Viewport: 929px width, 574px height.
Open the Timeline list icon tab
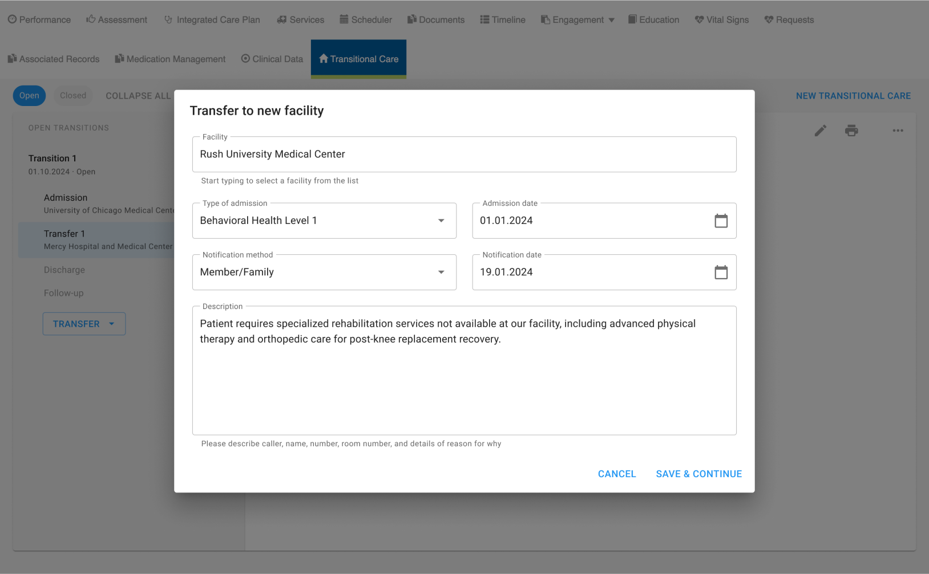tap(503, 20)
